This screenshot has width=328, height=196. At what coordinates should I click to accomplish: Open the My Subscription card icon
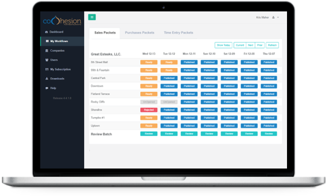coord(47,69)
